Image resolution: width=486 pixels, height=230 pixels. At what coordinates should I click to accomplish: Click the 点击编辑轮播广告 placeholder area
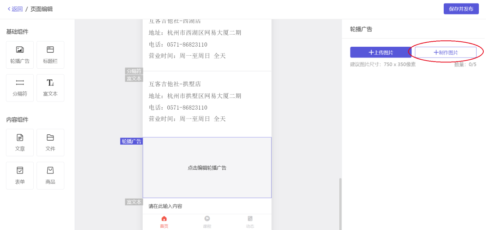tap(207, 168)
